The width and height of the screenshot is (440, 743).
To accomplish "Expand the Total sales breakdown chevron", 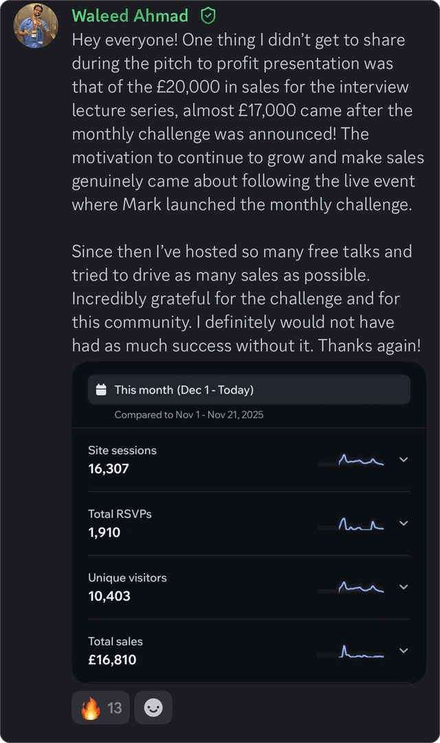I will pos(403,650).
